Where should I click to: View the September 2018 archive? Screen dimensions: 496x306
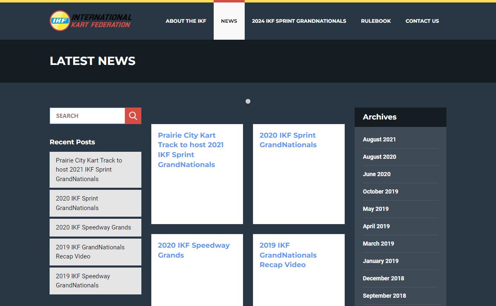pos(384,296)
